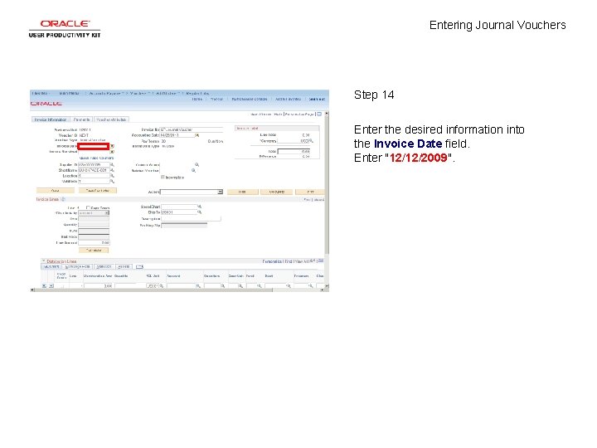Image resolution: width=597 pixels, height=448 pixels.
Task: Click the show all columns icon after Assets tab
Action: (139, 266)
